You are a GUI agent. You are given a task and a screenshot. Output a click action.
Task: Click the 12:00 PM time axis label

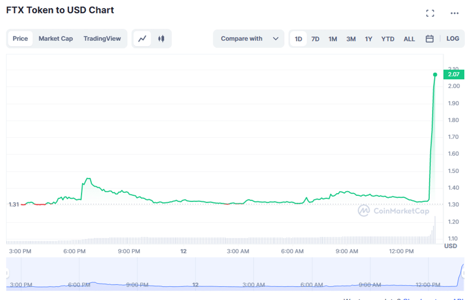pos(401,251)
